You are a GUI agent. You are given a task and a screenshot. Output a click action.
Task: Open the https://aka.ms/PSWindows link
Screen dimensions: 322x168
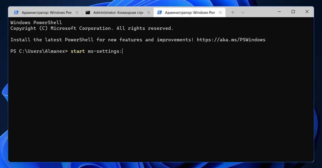point(231,40)
